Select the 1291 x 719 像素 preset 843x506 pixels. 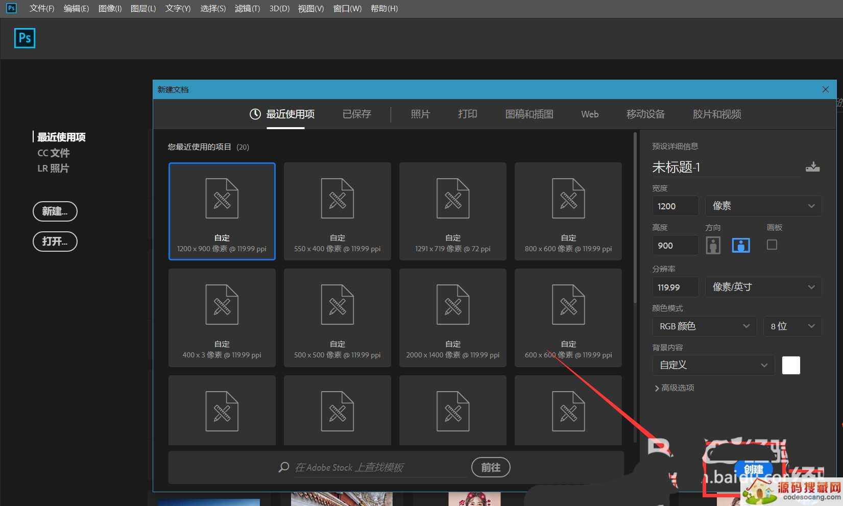pos(453,211)
